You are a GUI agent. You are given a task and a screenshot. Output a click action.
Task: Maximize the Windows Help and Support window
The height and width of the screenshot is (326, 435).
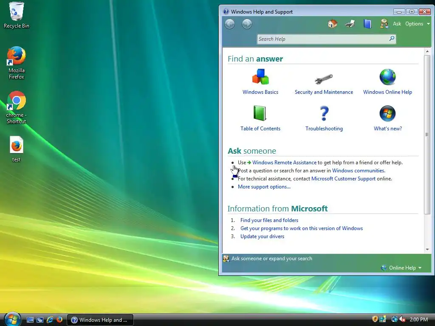[x=412, y=11]
